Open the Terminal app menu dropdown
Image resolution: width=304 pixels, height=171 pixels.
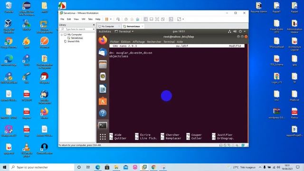point(124,31)
